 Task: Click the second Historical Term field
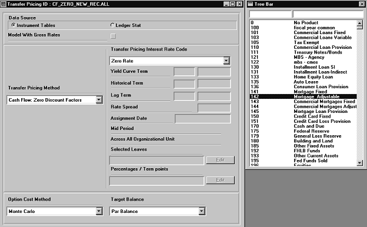[x=214, y=84]
